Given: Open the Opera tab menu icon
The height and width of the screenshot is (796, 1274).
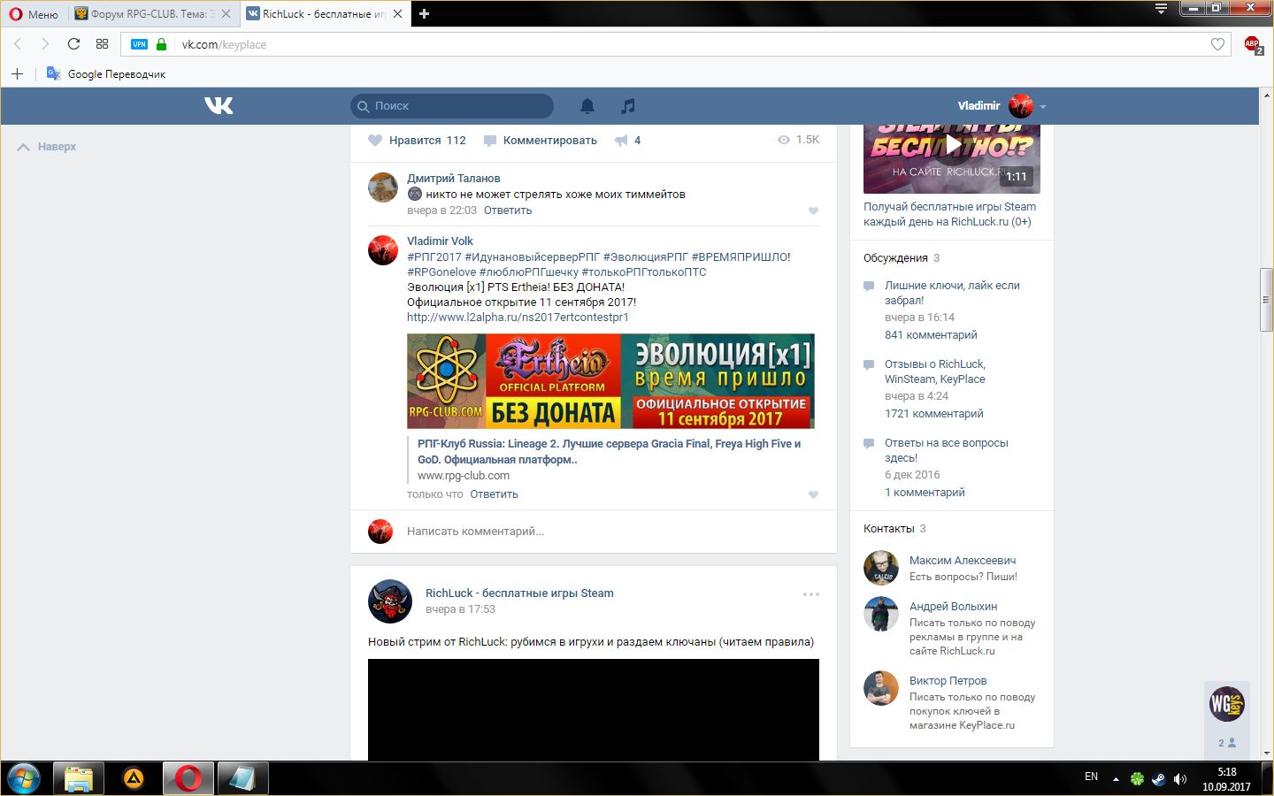Looking at the screenshot, I should click(1161, 9).
